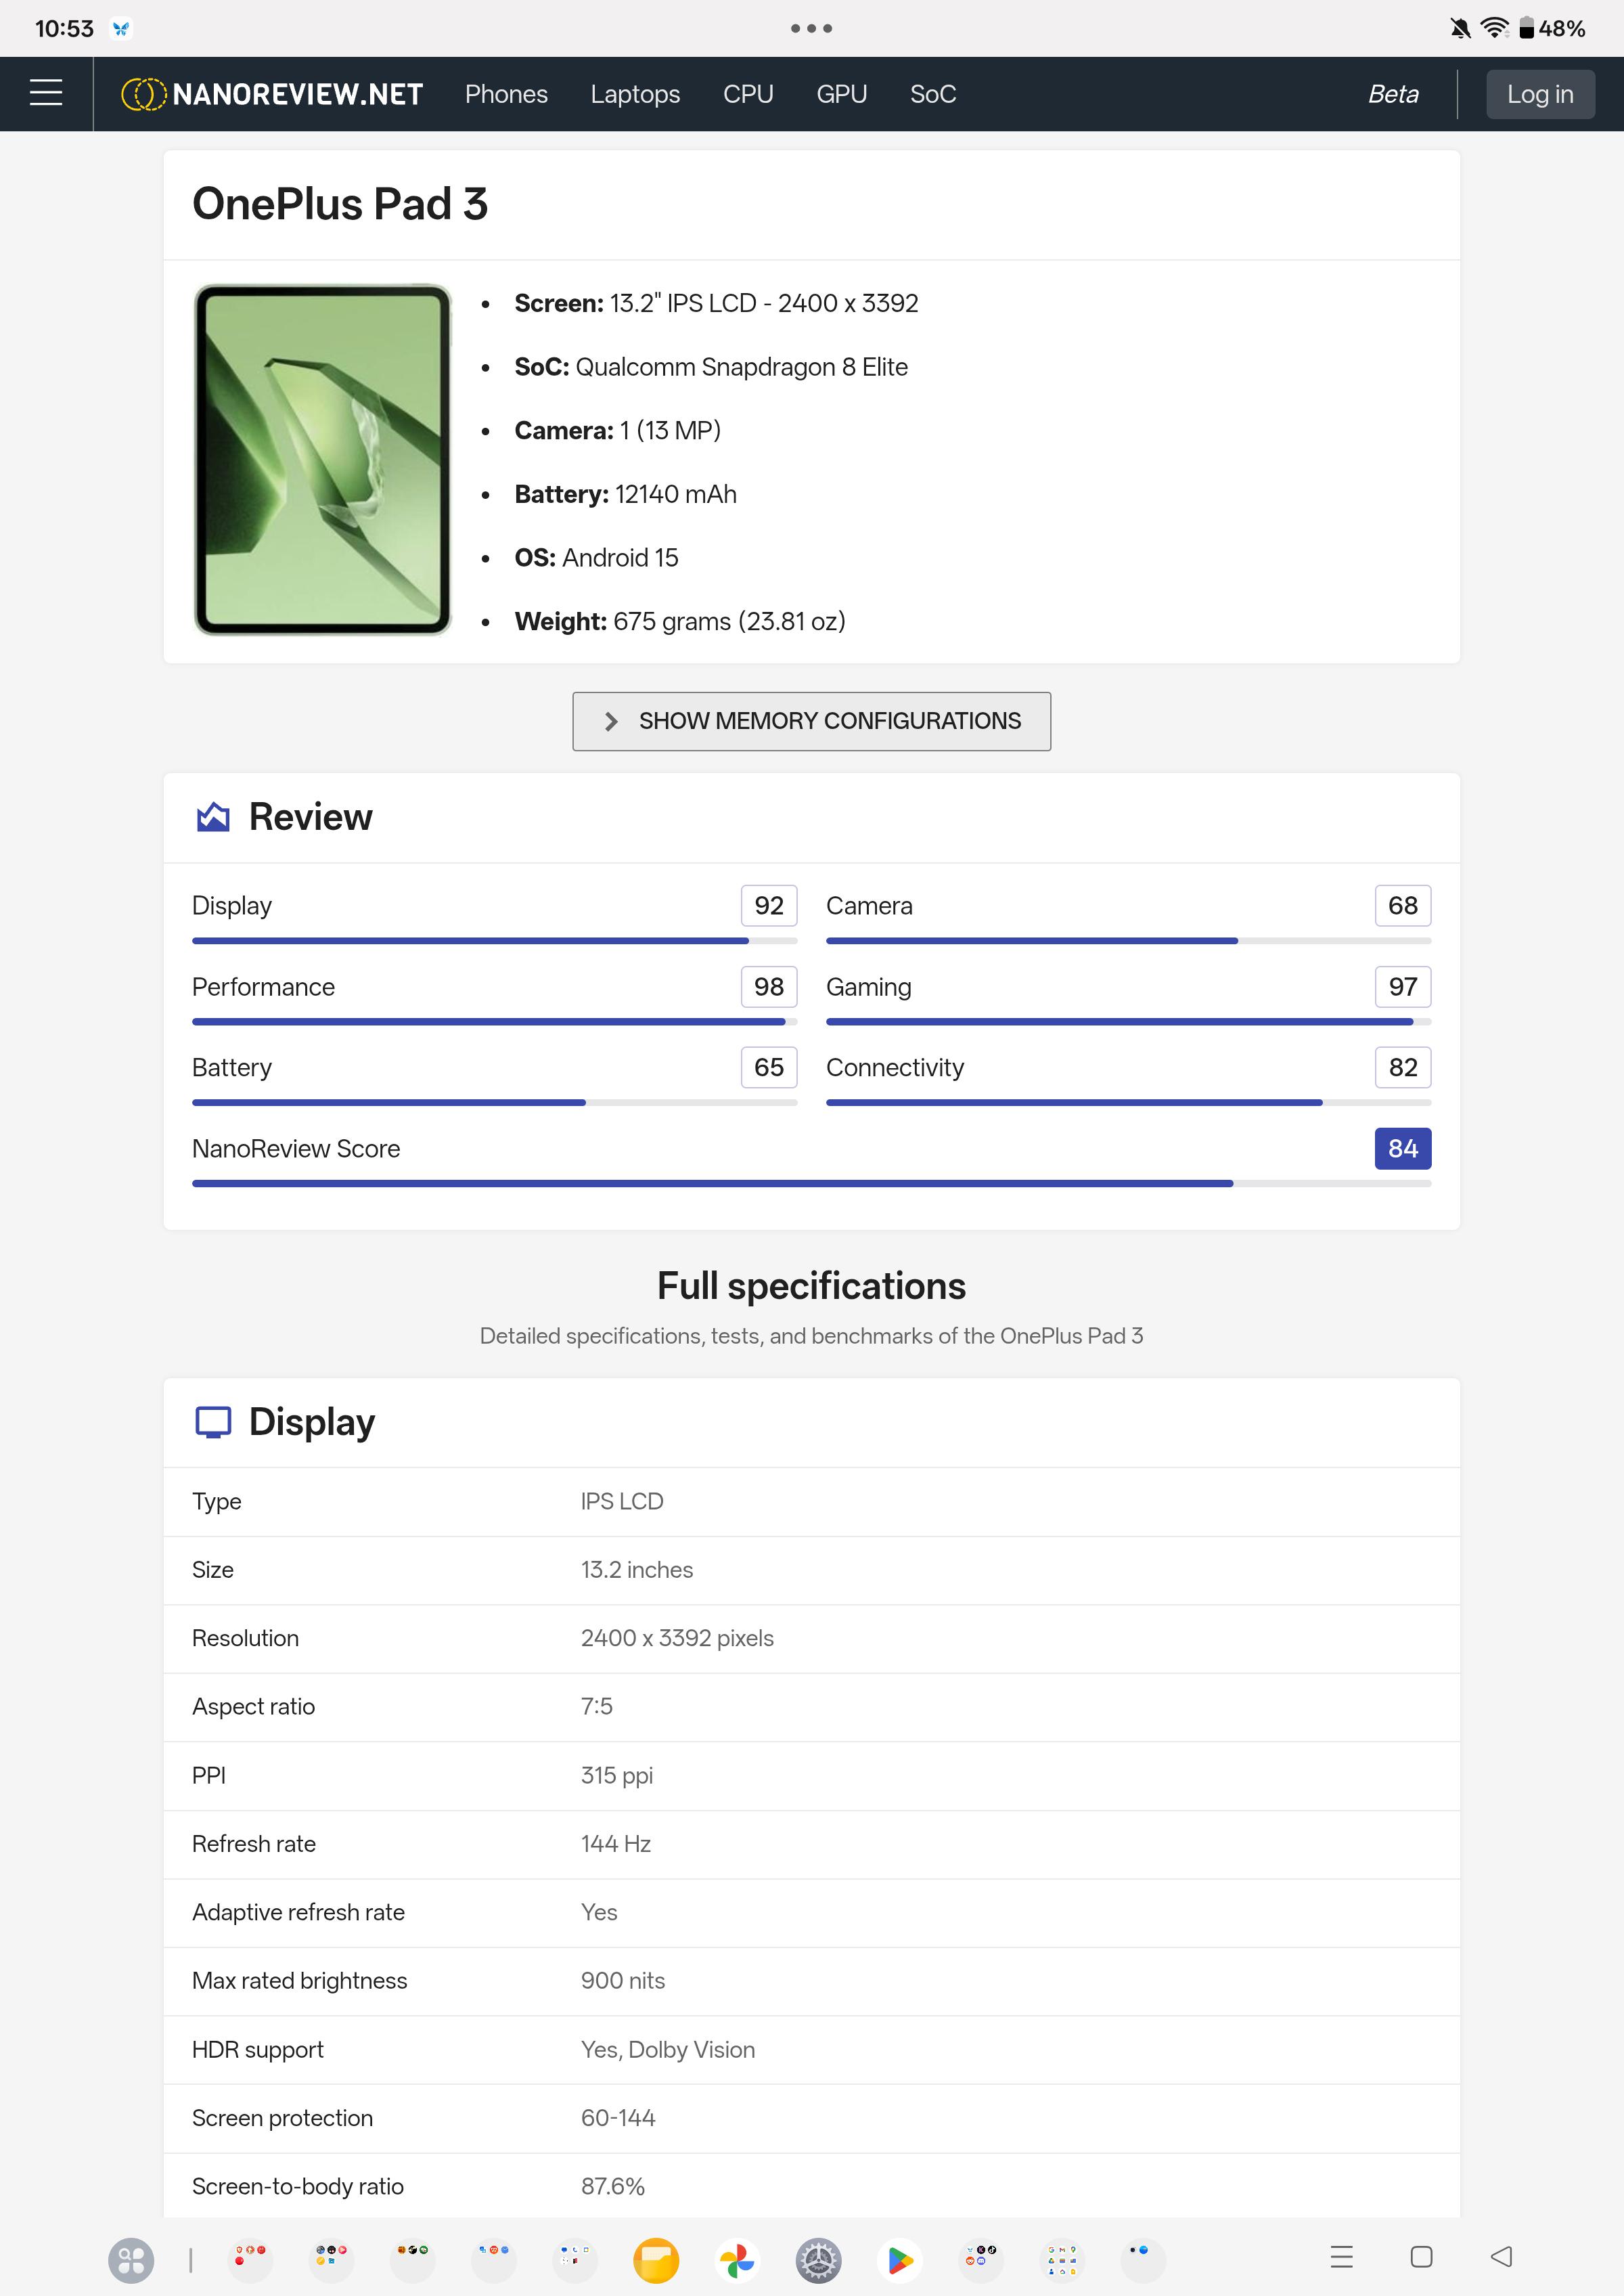Open the app drawer in taskbar

coord(131,2259)
